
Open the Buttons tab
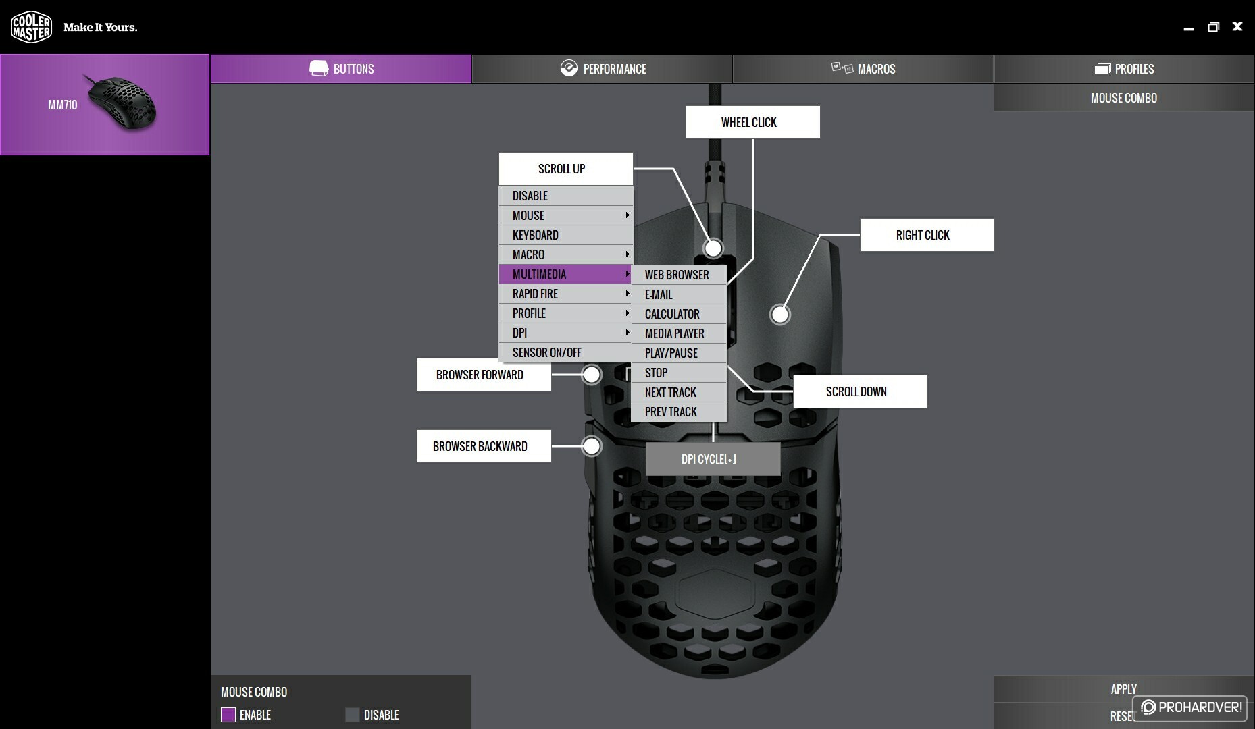[x=341, y=69]
